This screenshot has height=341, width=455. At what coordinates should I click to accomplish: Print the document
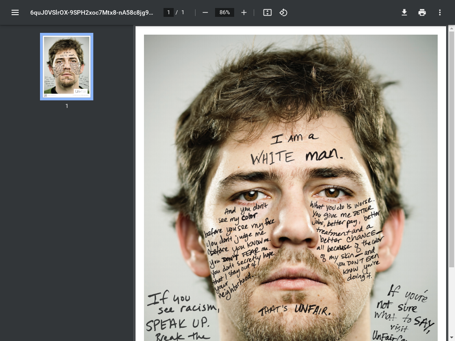click(422, 12)
